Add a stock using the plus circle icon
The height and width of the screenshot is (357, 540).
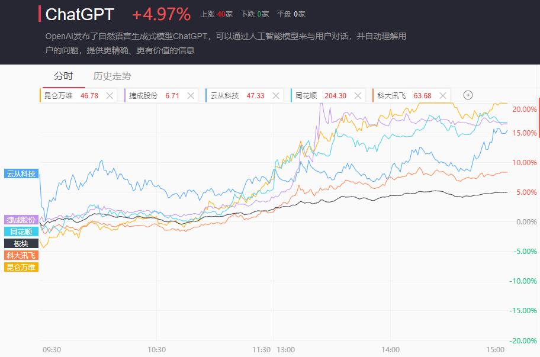[x=468, y=95]
